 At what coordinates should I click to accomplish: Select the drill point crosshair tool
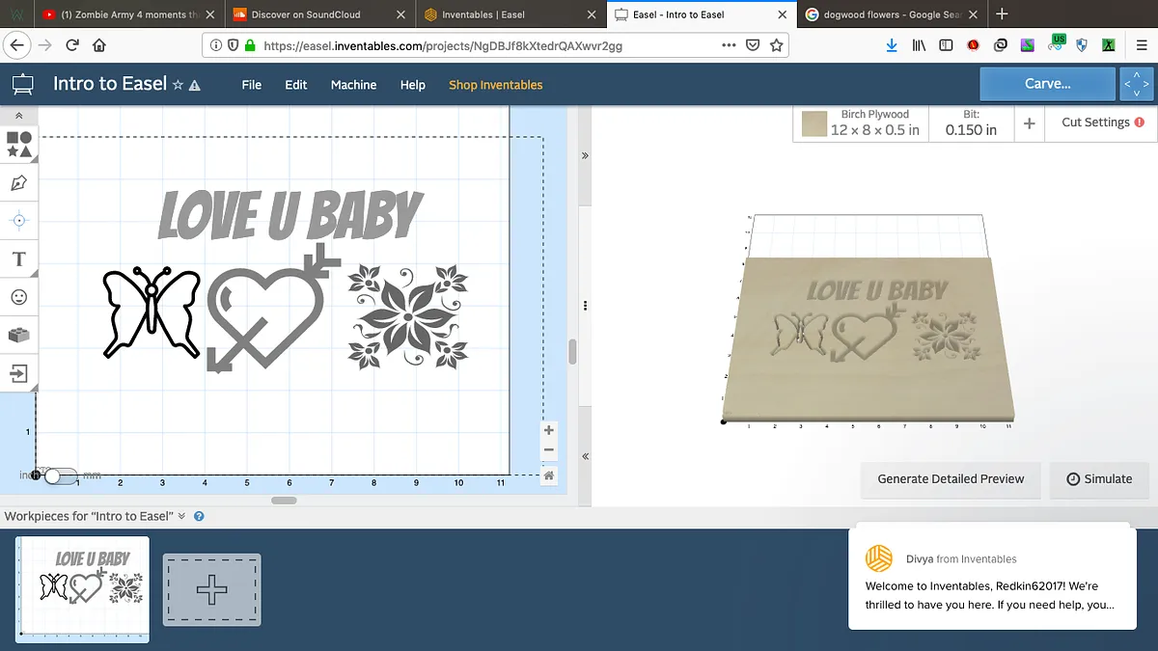[x=19, y=221]
